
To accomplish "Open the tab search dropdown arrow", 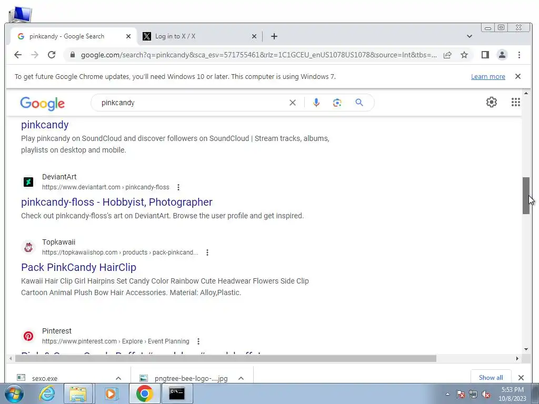I will [469, 36].
